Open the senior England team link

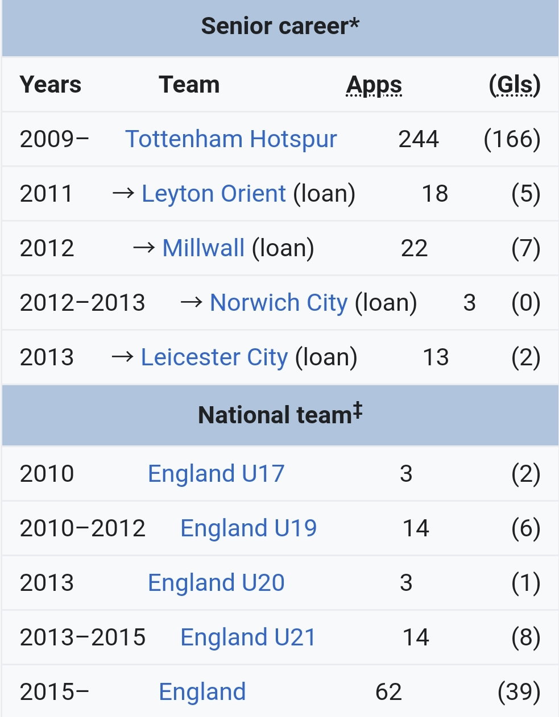(x=202, y=691)
